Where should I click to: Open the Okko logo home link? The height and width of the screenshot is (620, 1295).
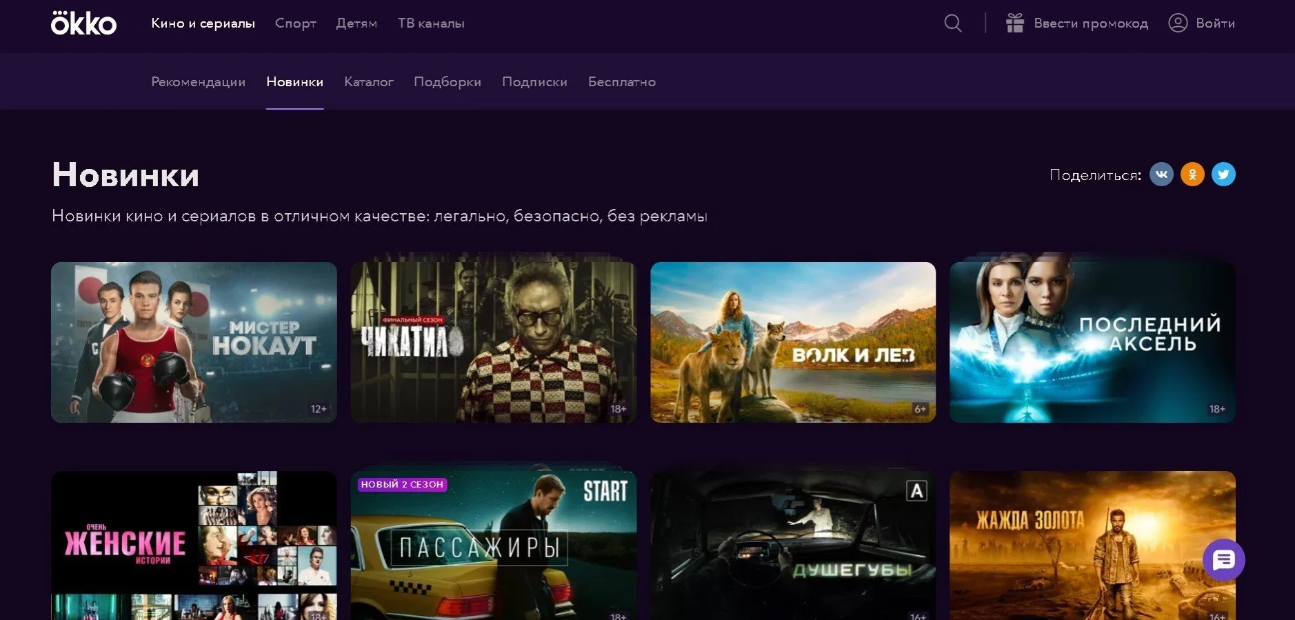pos(83,23)
